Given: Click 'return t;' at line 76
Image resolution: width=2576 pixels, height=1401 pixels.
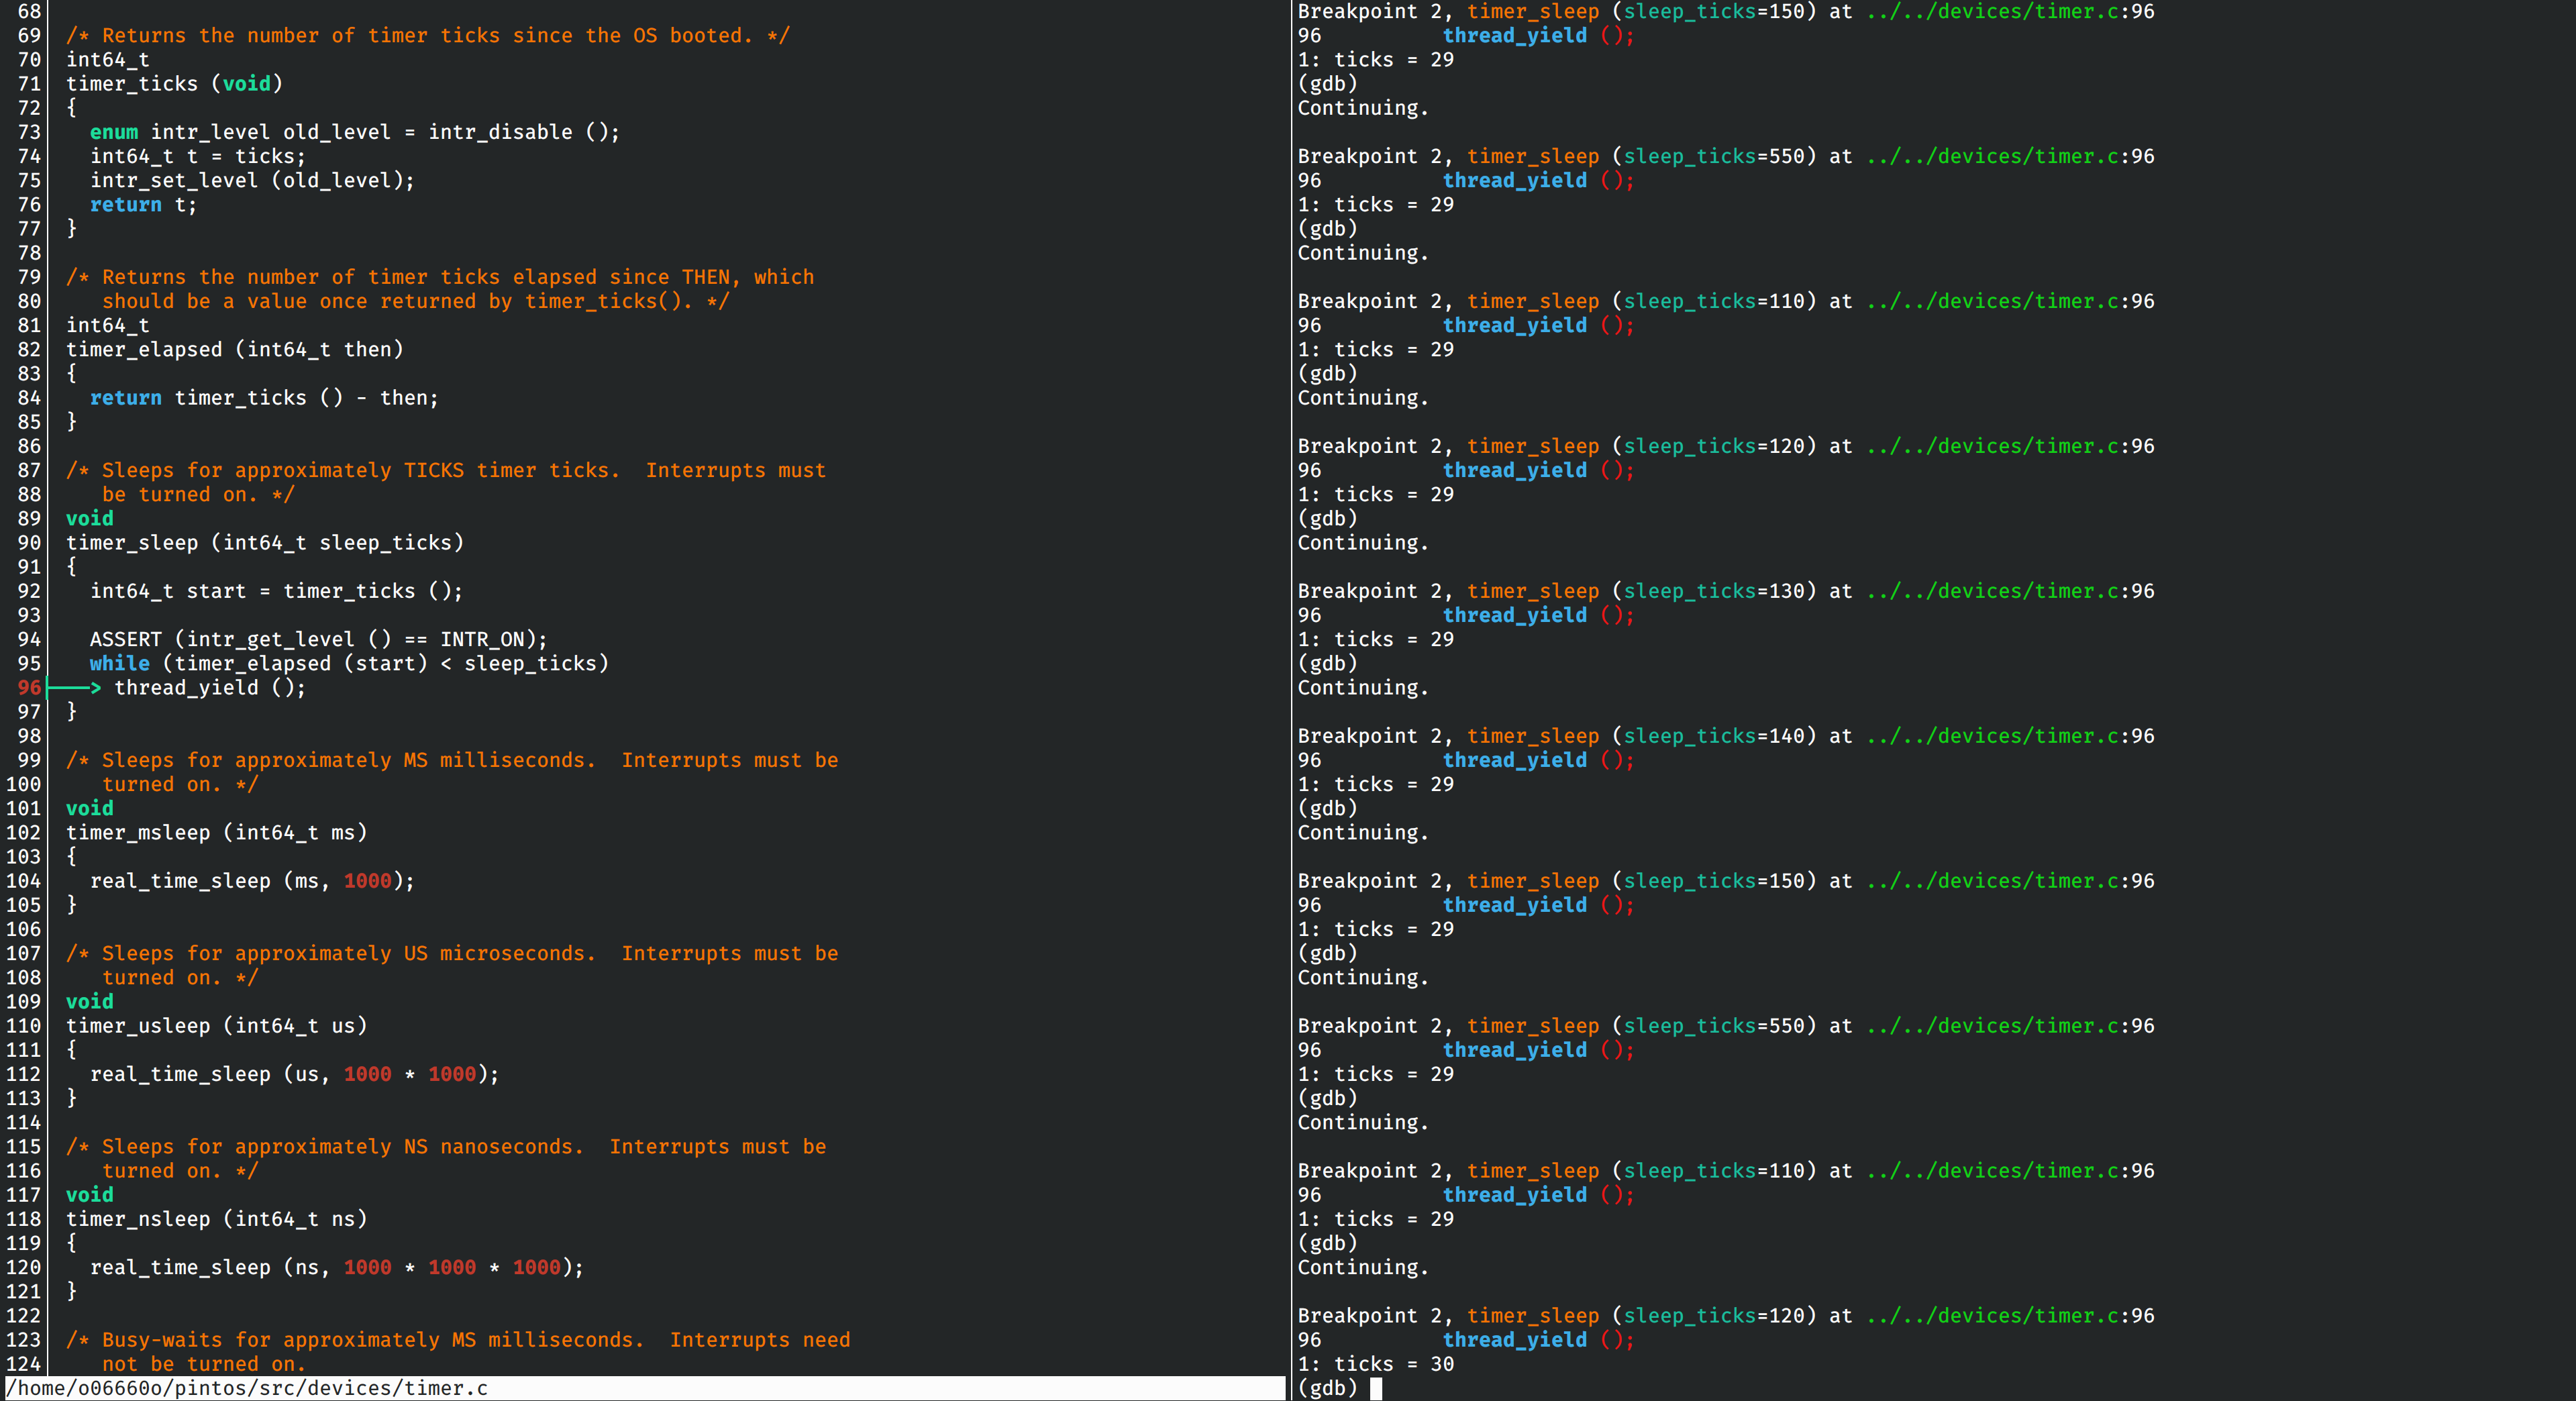Looking at the screenshot, I should pos(144,205).
